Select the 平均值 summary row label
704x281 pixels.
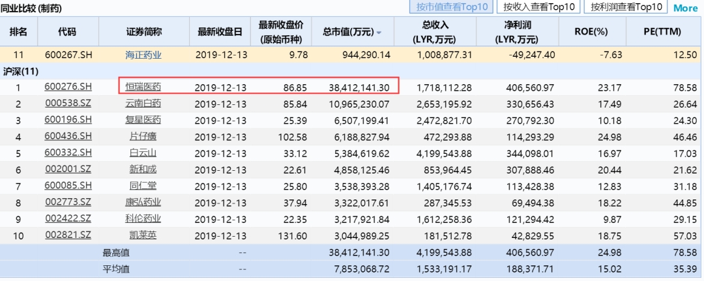pyautogui.click(x=116, y=269)
